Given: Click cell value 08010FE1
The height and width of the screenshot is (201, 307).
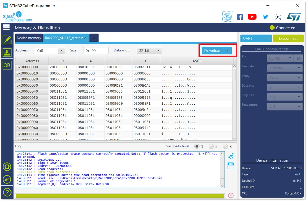Looking at the screenshot, I should [86, 67].
